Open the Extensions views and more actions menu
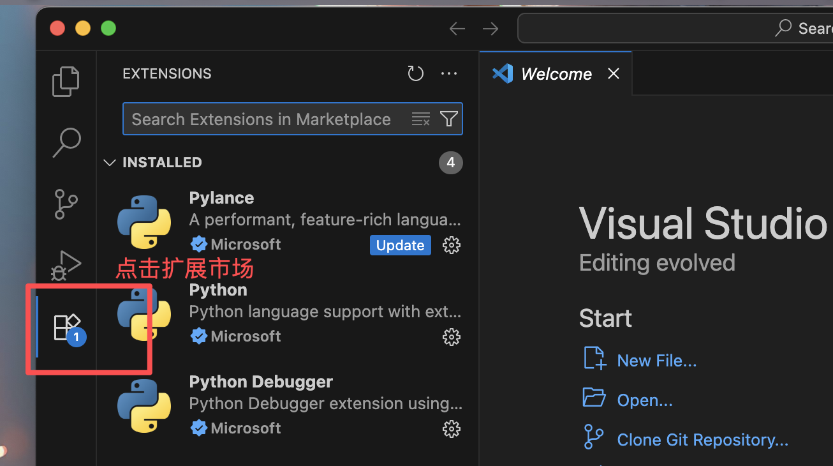The width and height of the screenshot is (833, 466). pyautogui.click(x=449, y=74)
